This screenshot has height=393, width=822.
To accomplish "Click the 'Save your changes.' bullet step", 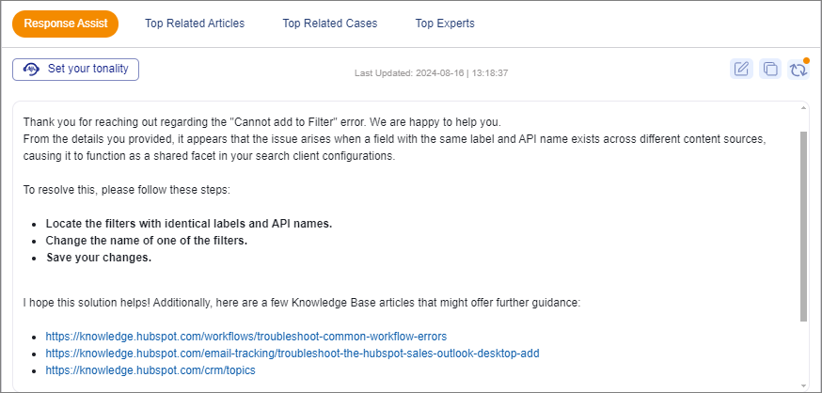I will click(98, 258).
